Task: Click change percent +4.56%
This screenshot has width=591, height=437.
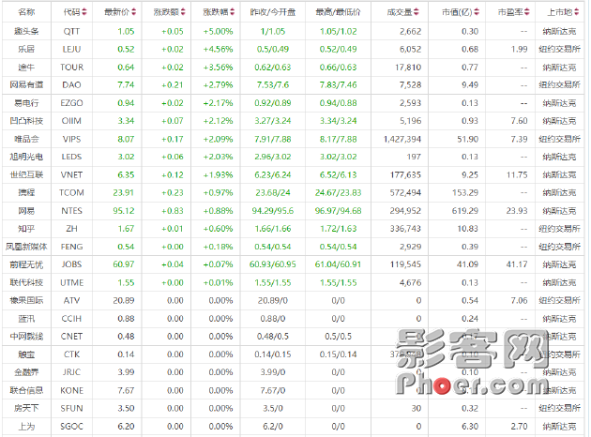Action: pyautogui.click(x=218, y=50)
